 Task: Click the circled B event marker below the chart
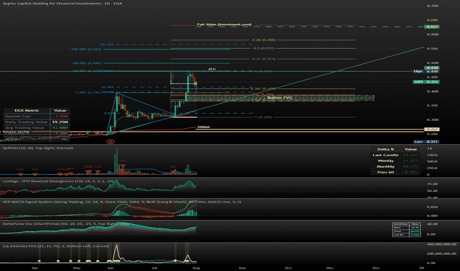[110, 141]
